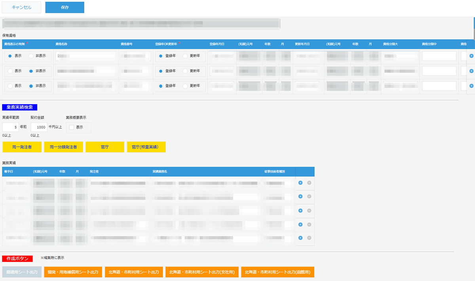Click 北海道・市町村用シート出力(支社用) button
The height and width of the screenshot is (281, 475).
pyautogui.click(x=201, y=272)
